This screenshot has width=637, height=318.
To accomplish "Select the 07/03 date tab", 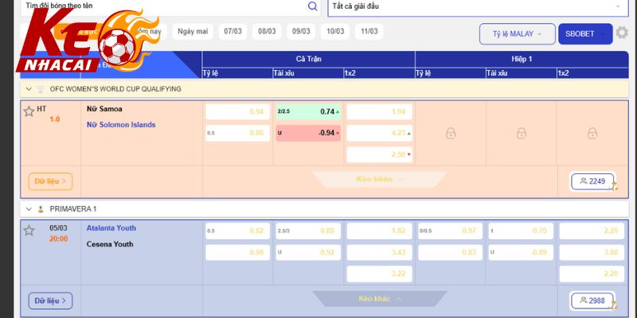I will pos(233,32).
